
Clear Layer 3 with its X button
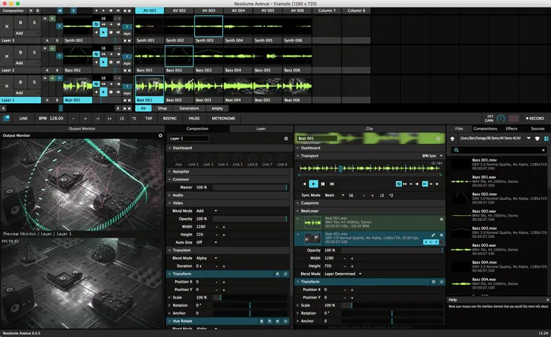click(7, 25)
